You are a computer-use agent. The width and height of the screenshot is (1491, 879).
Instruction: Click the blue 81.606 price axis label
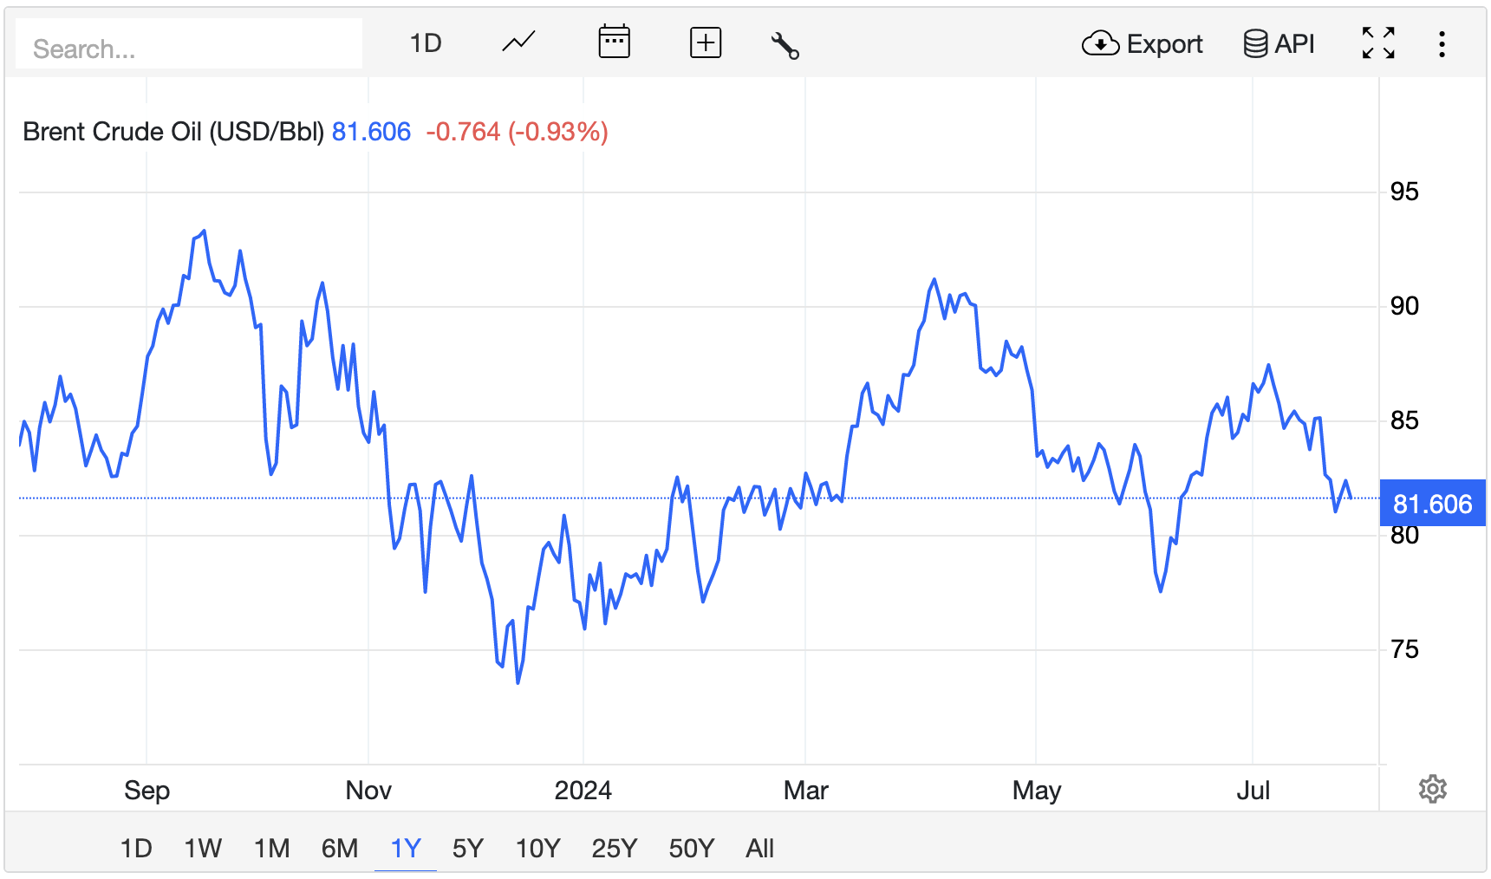pos(1432,504)
